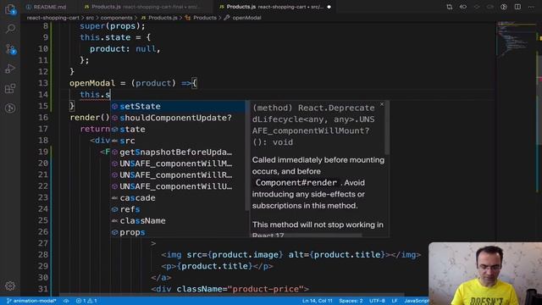Click the open changes toolbar icon
This screenshot has height=305, width=542.
click(463, 7)
